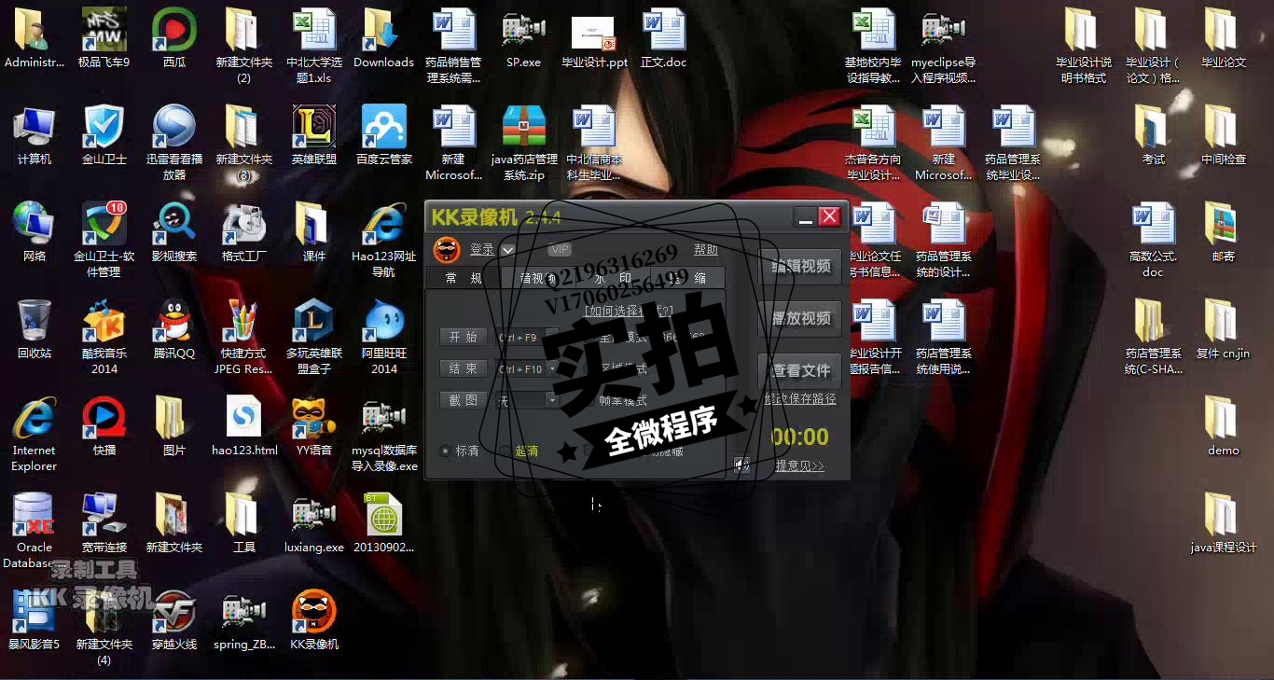Open the 穿越火线 desktop icon

point(174,620)
